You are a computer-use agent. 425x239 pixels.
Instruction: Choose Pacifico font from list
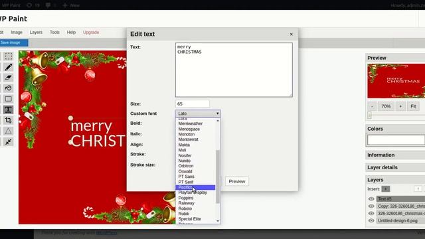coord(195,187)
